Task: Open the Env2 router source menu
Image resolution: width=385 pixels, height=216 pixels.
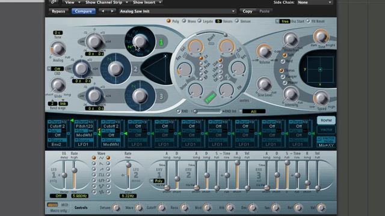Action: tap(57, 145)
